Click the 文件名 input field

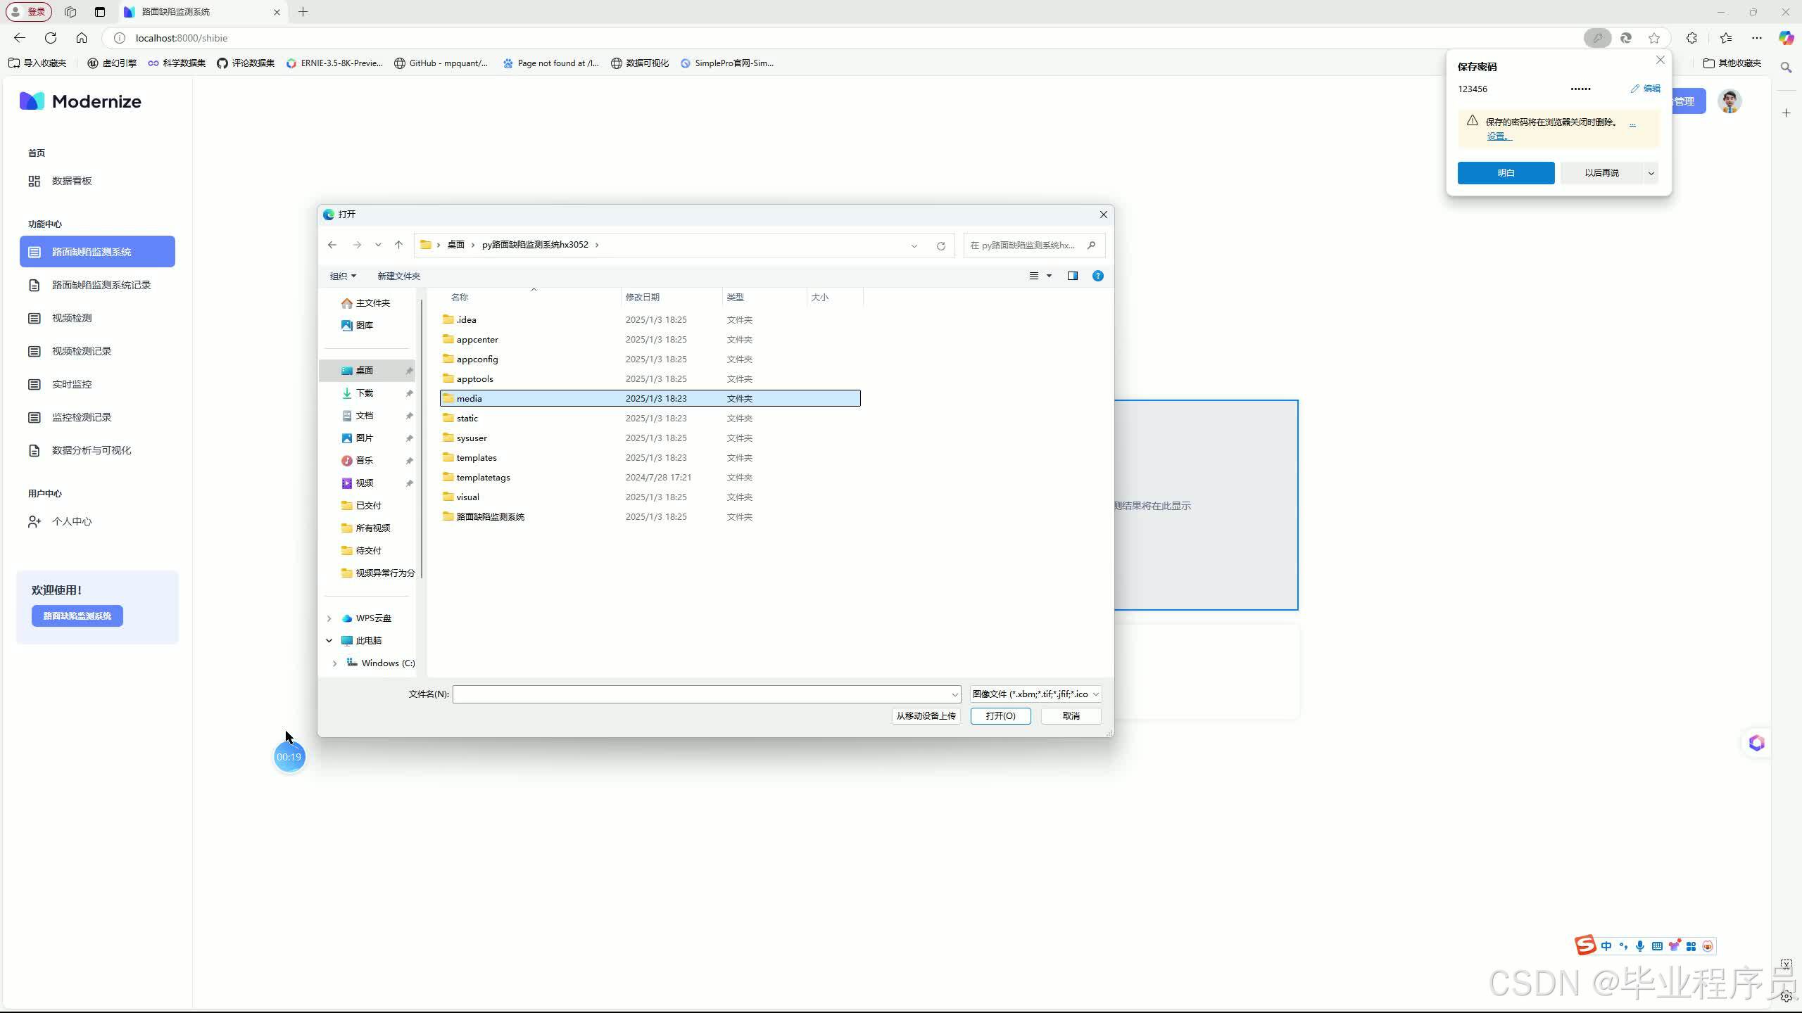704,694
